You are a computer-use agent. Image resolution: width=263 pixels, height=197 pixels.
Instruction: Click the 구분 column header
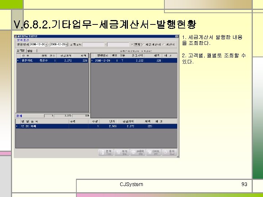122,55
